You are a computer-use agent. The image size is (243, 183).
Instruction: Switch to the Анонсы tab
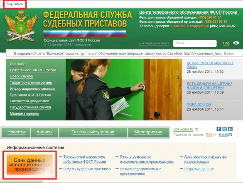coord(44,132)
